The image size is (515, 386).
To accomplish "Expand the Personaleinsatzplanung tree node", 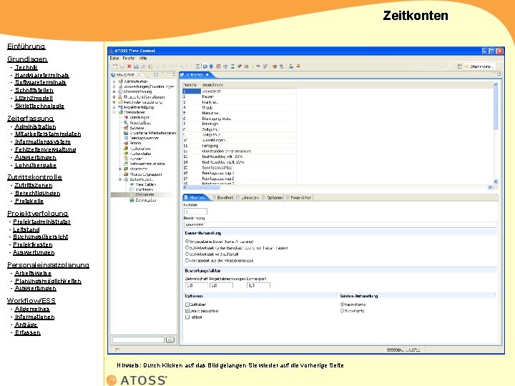I will (114, 102).
